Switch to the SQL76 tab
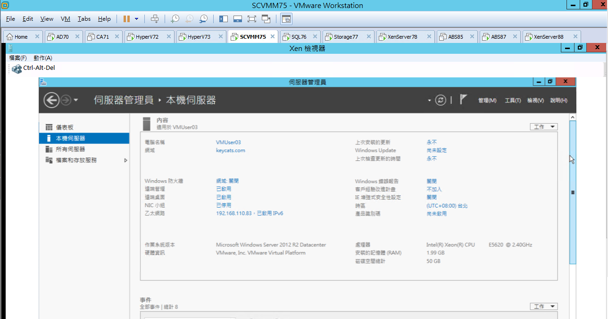Image resolution: width=608 pixels, height=319 pixels. coord(300,36)
